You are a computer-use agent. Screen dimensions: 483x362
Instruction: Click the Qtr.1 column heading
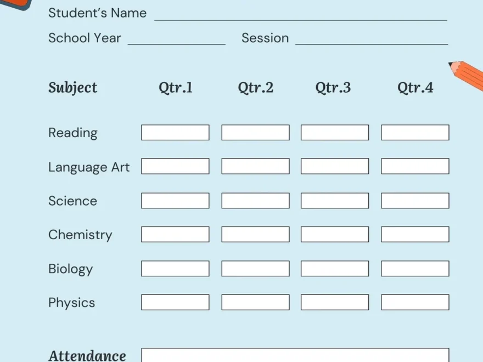point(176,88)
